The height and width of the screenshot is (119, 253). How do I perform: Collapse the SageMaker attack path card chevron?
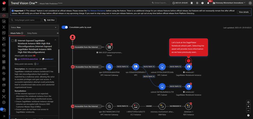[55, 40]
